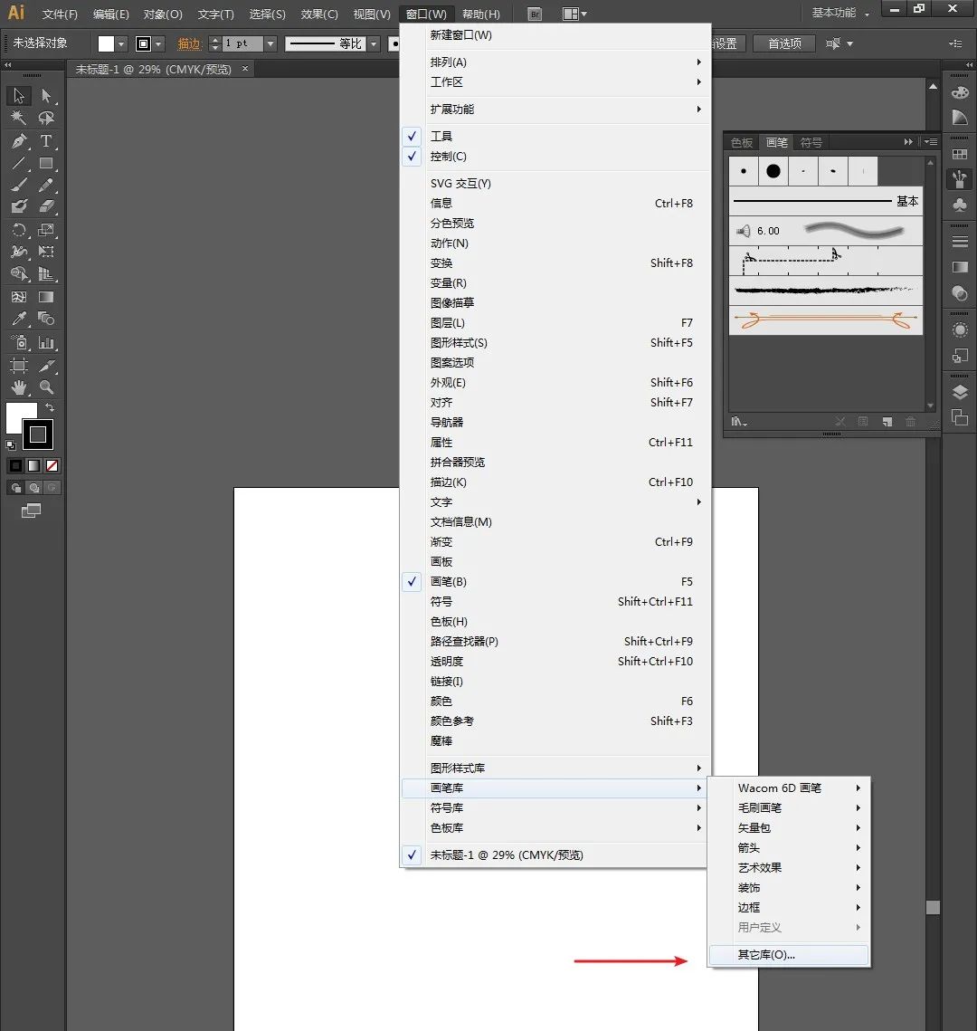Expand the 工作区 submenu
Screen dimensions: 977x1031
pyautogui.click(x=555, y=82)
